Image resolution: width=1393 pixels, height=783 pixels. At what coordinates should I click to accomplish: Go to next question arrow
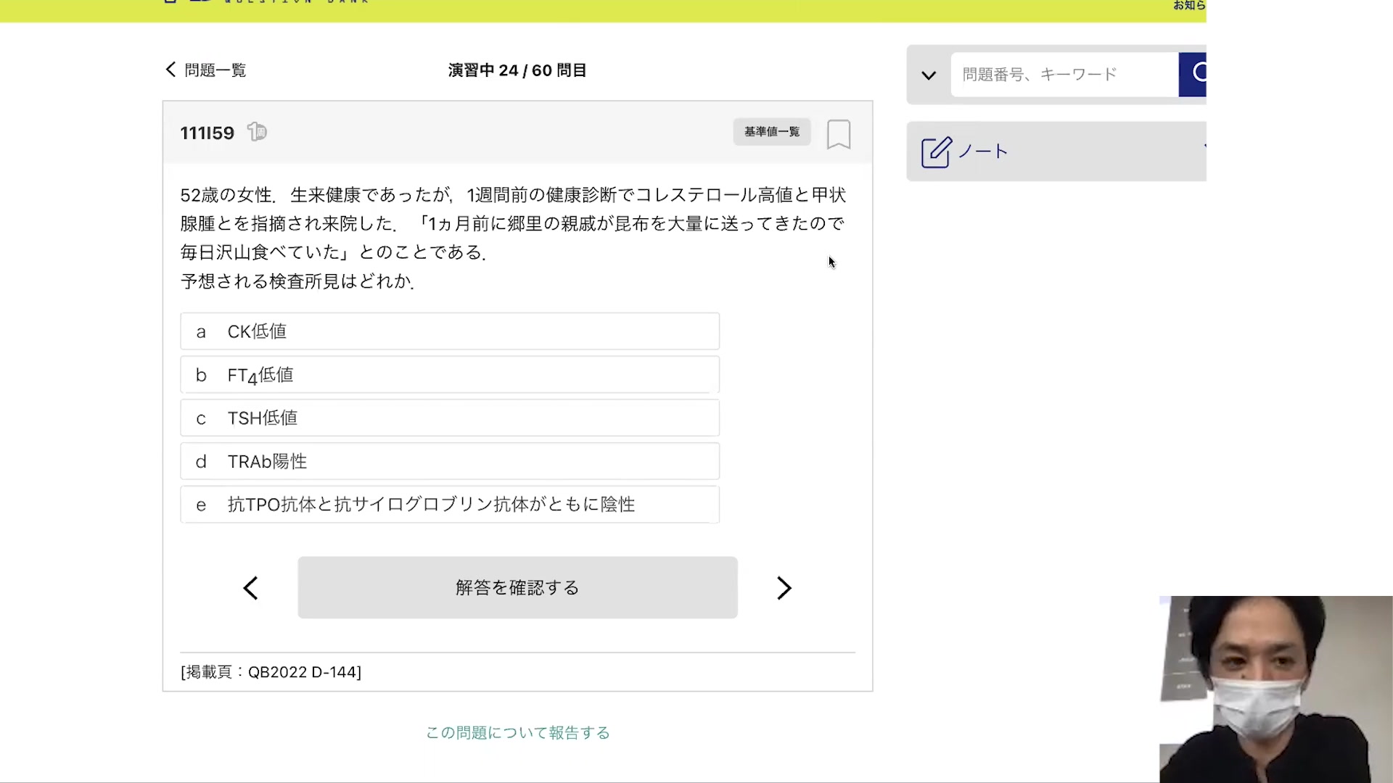[784, 588]
